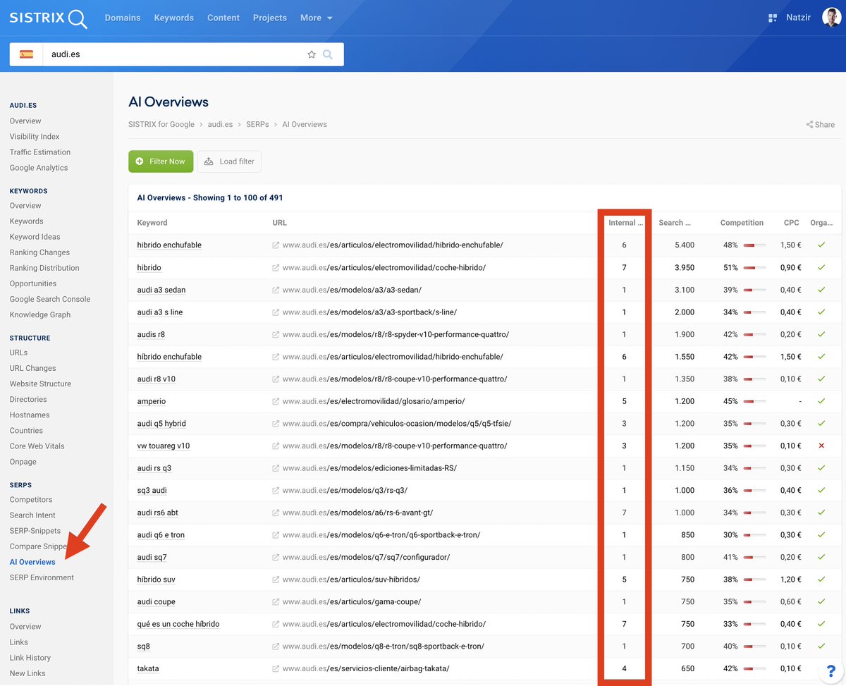Open external link icon for audi sq7 row
Screen dimensions: 846x686
[276, 557]
